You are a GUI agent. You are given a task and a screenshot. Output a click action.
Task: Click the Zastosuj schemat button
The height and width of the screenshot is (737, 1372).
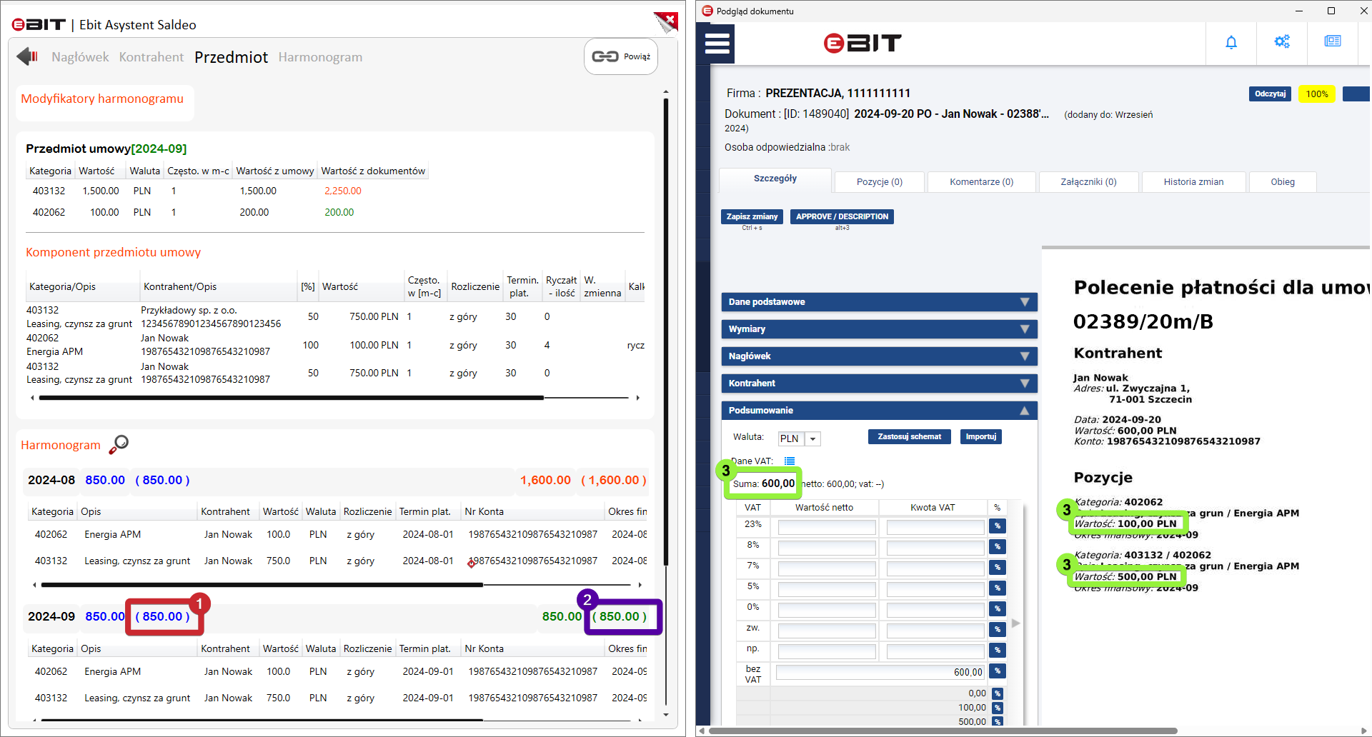tap(909, 436)
